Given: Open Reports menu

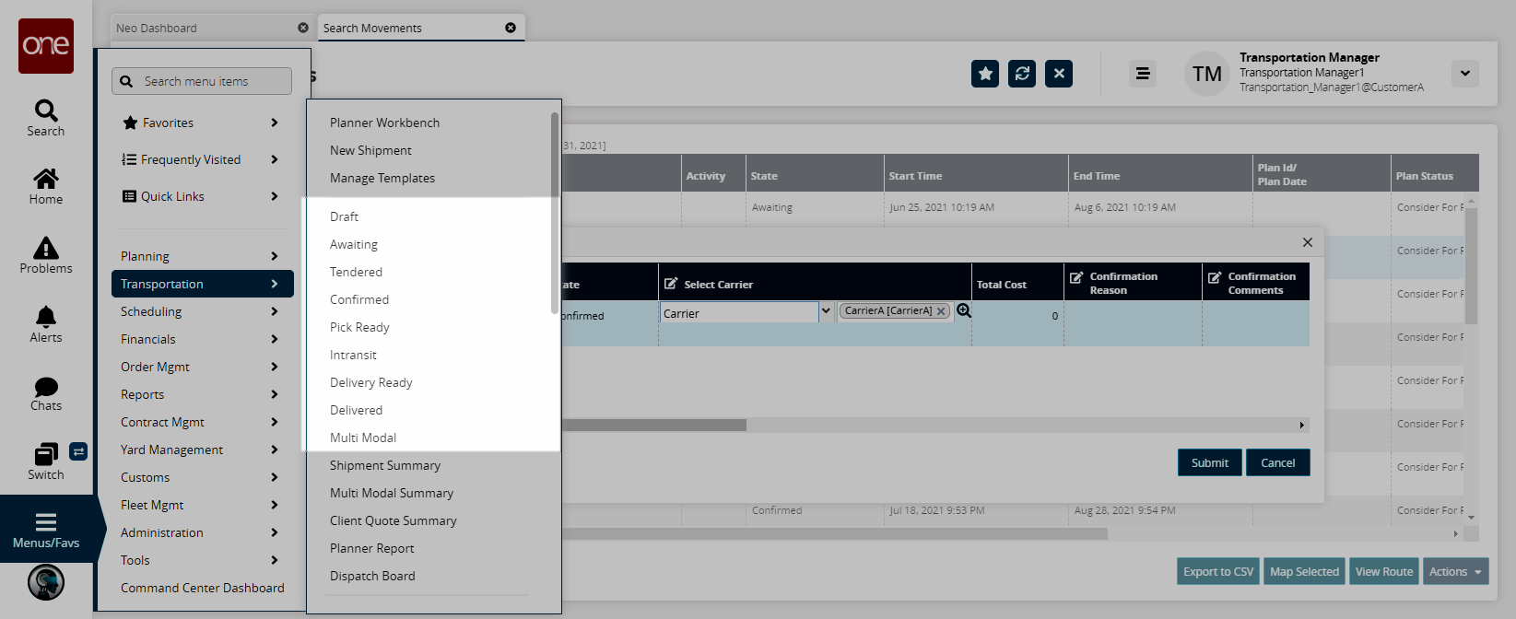Looking at the screenshot, I should (x=203, y=394).
